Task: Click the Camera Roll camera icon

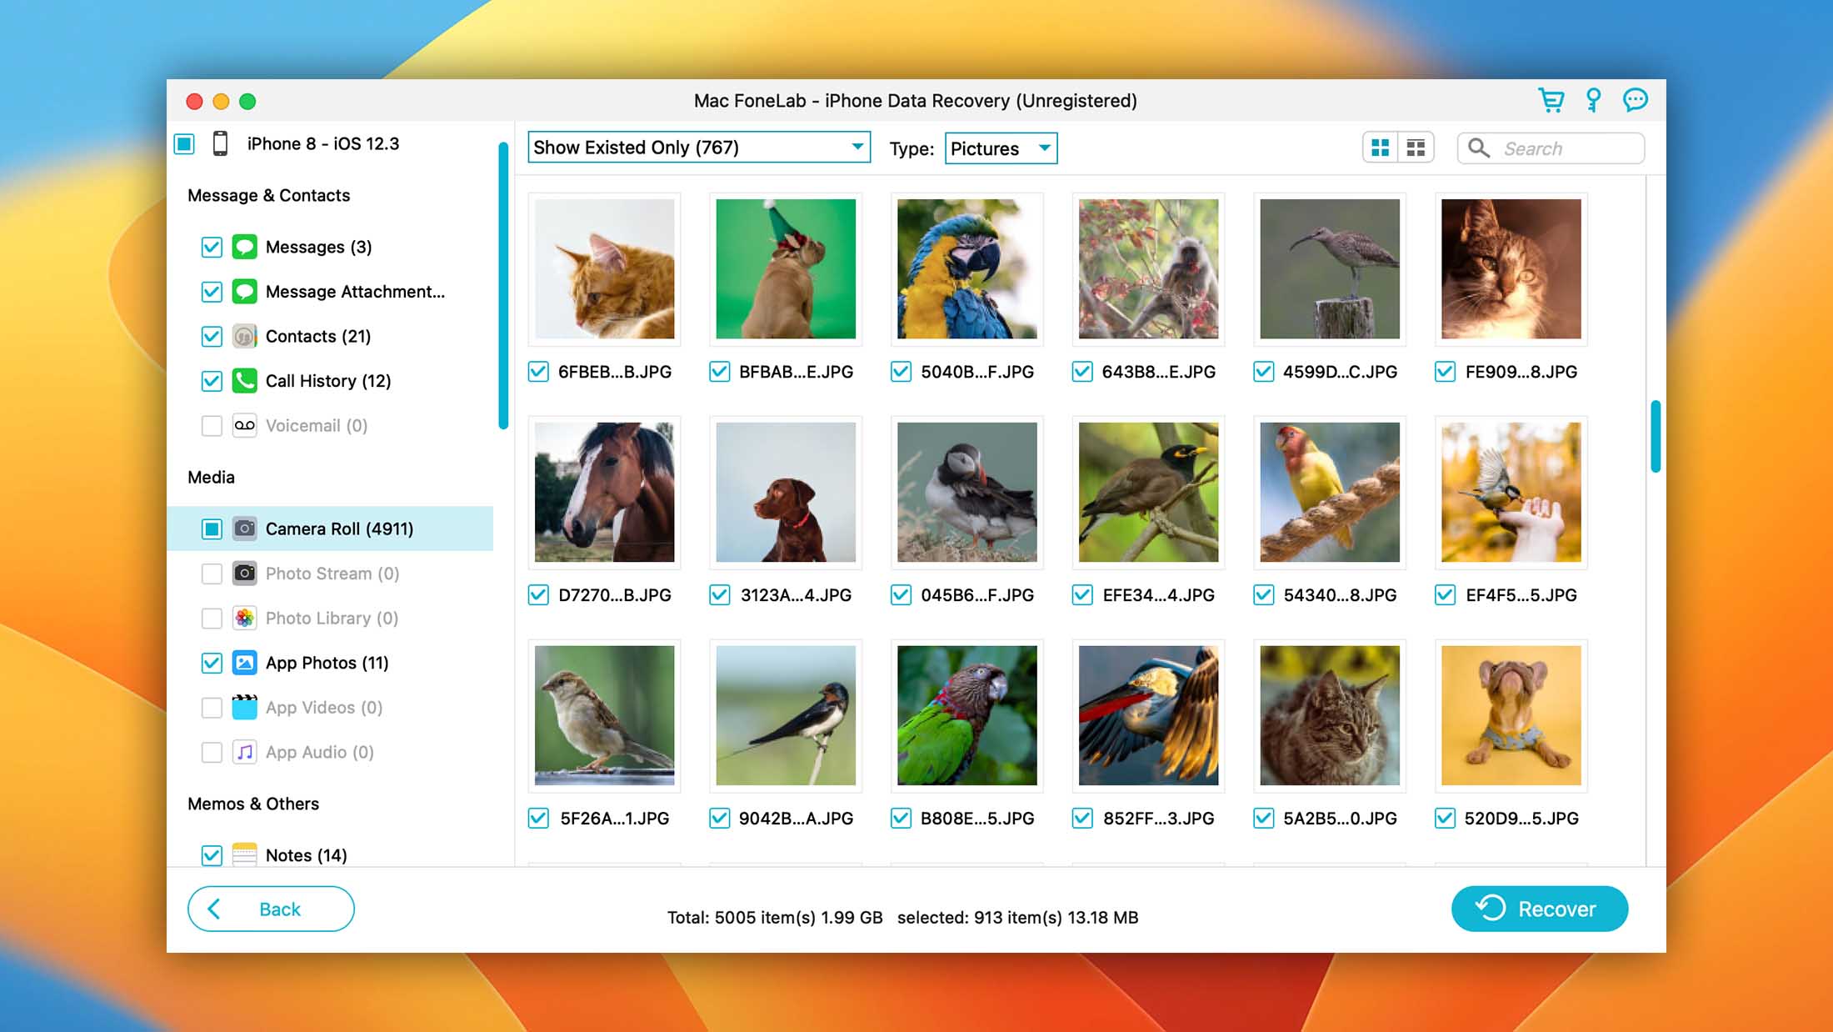Action: [244, 529]
